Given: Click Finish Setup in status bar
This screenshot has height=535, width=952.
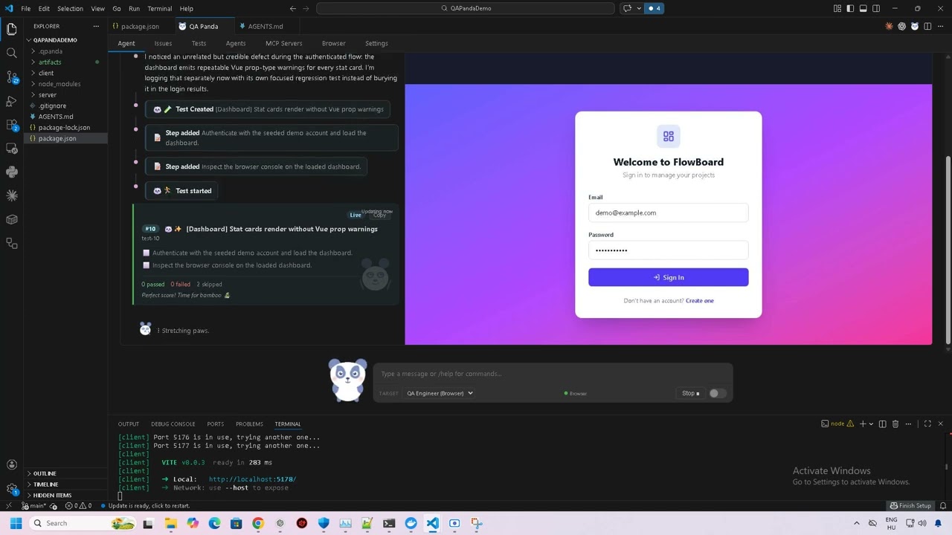Looking at the screenshot, I should click(x=911, y=505).
